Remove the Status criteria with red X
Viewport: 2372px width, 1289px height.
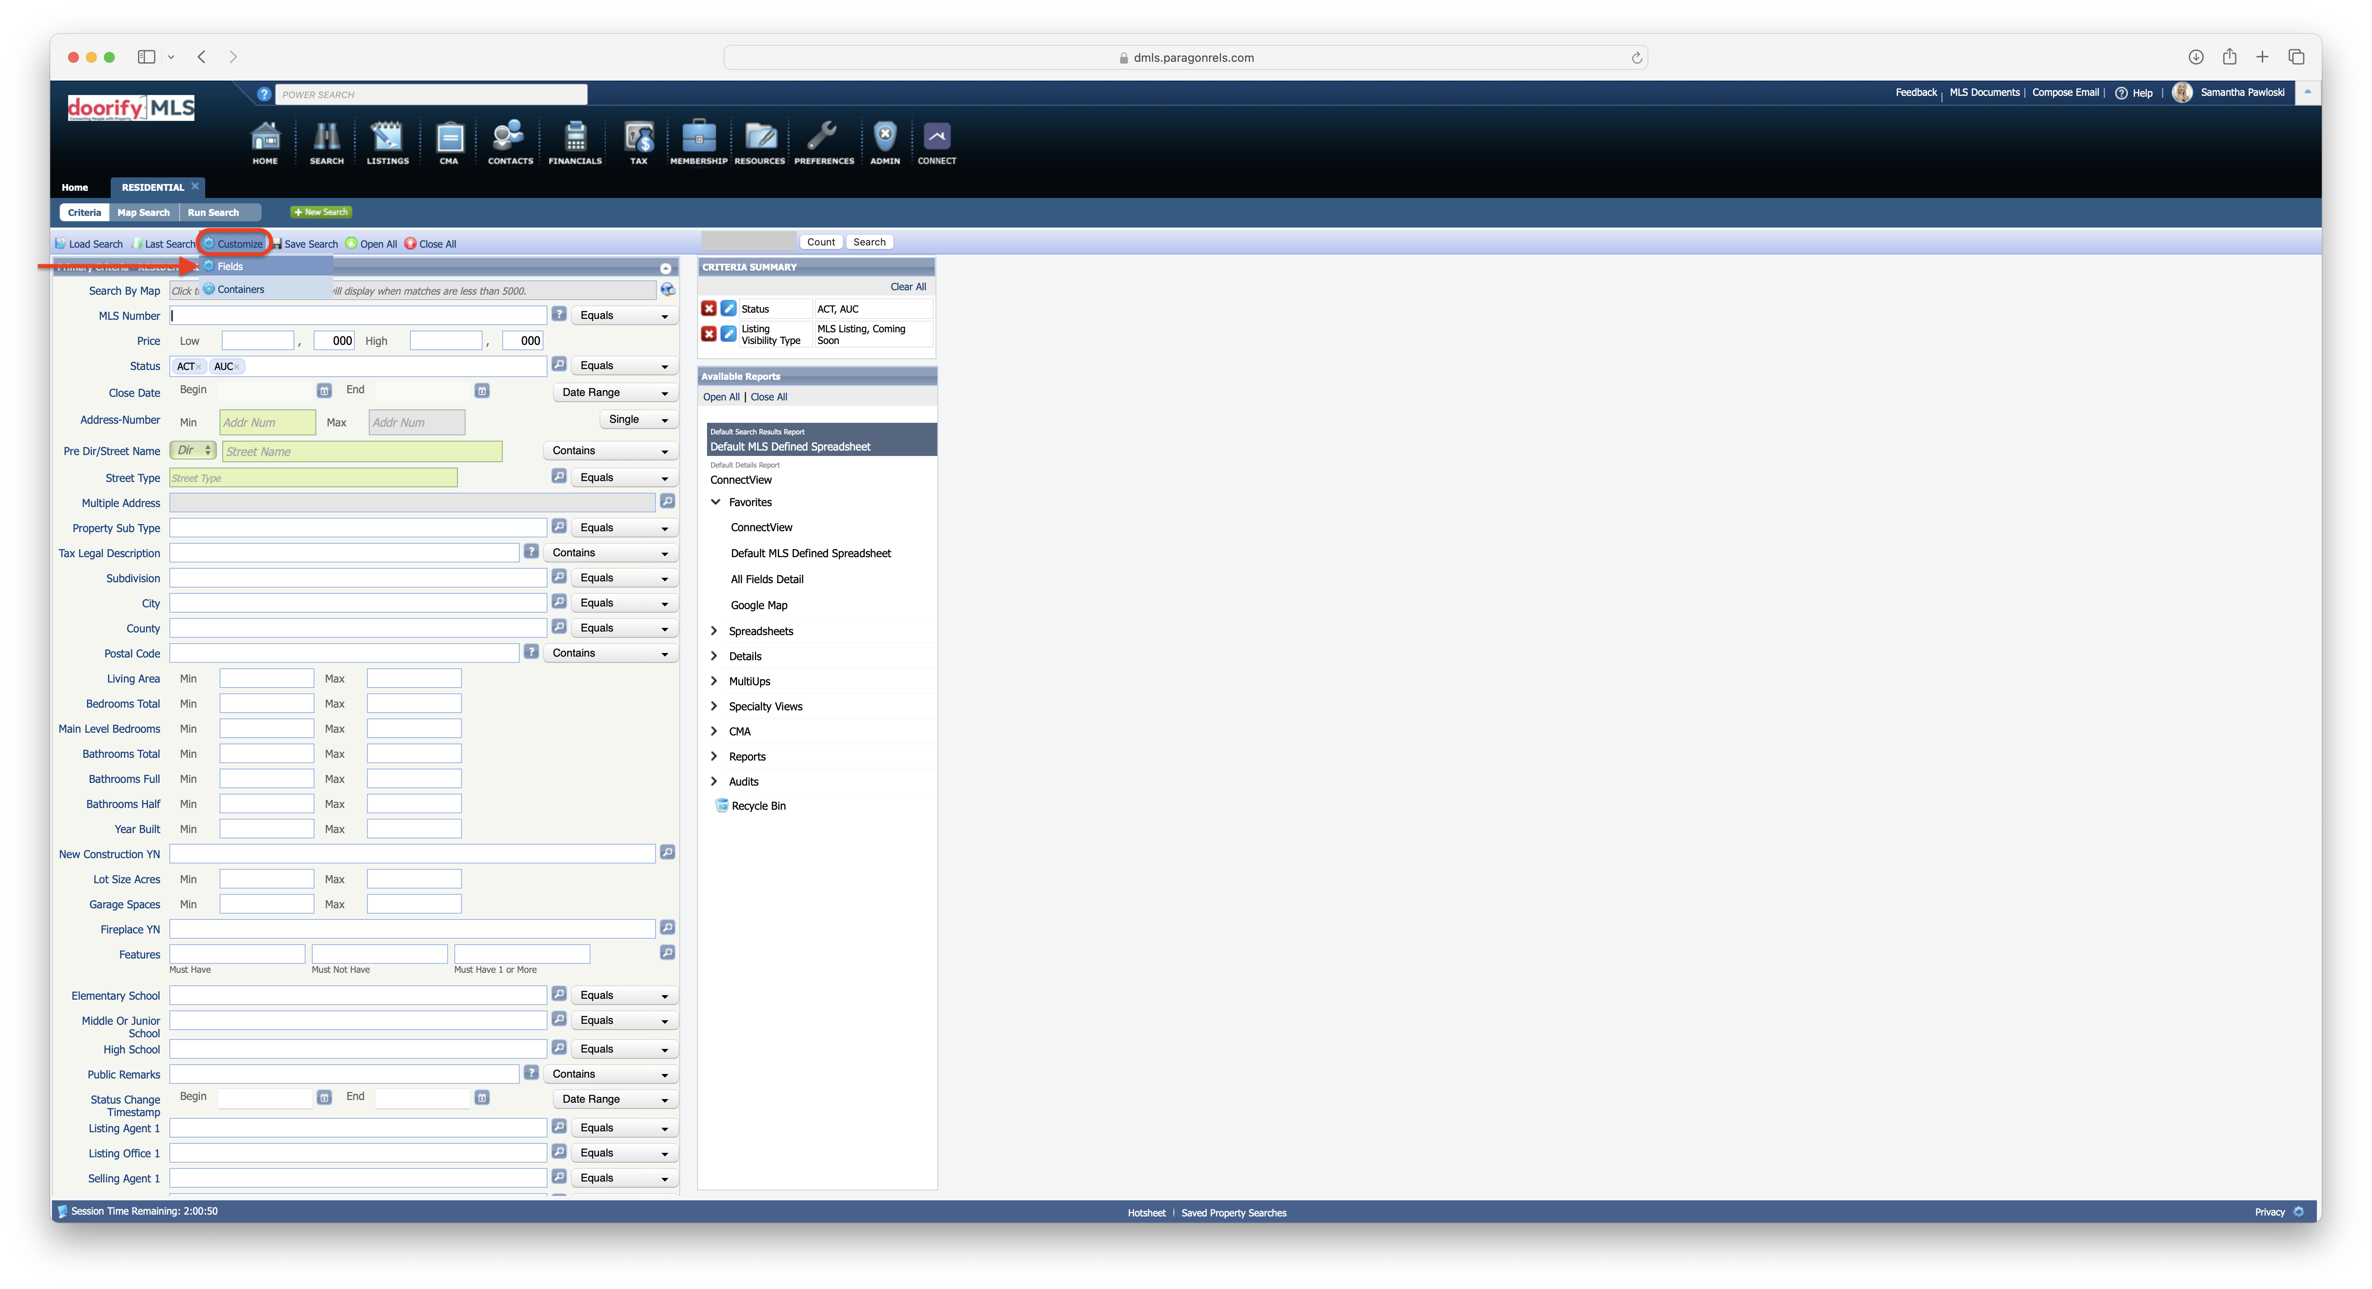point(709,309)
